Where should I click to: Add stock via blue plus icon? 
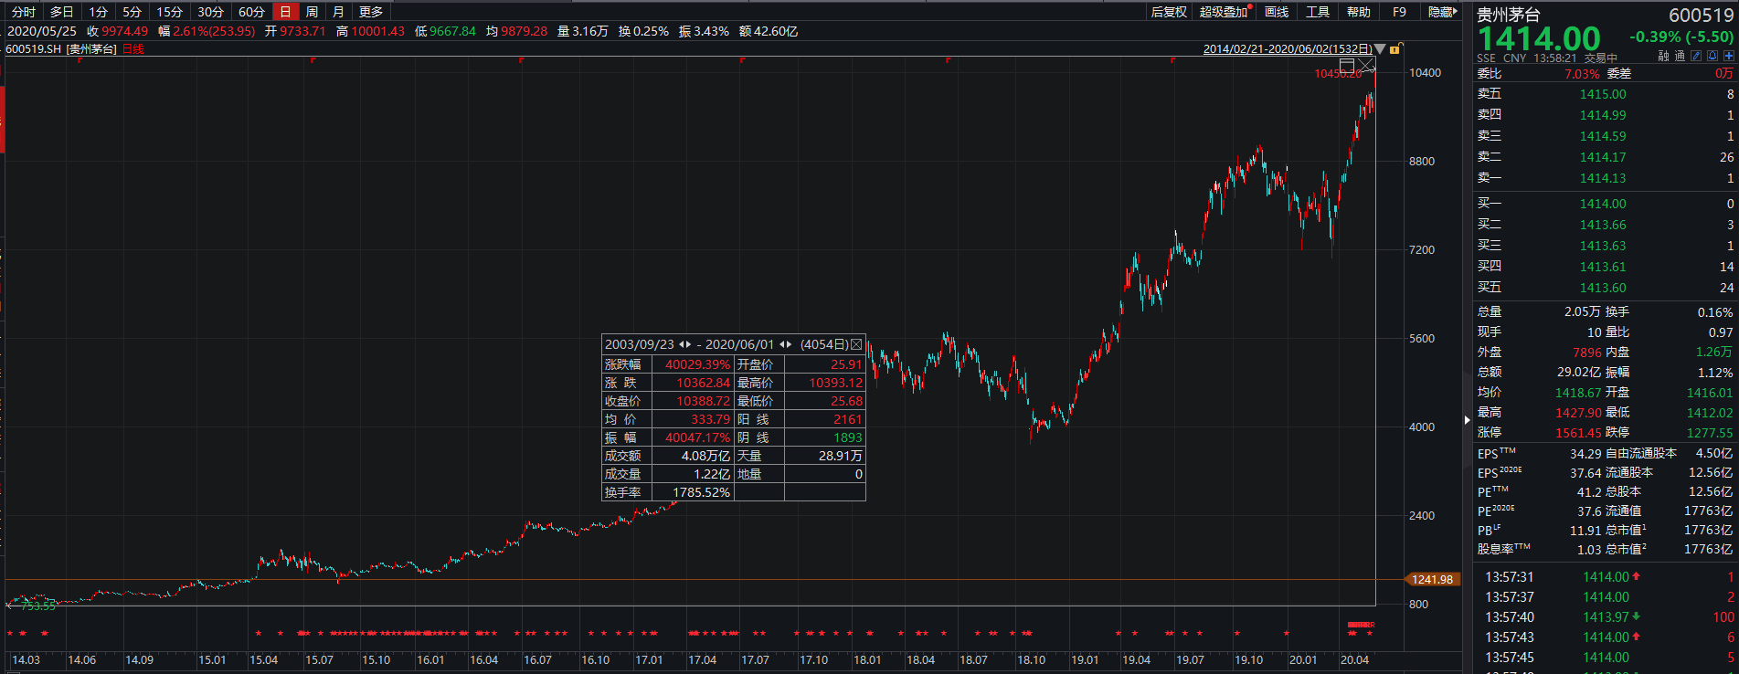pos(1728,56)
